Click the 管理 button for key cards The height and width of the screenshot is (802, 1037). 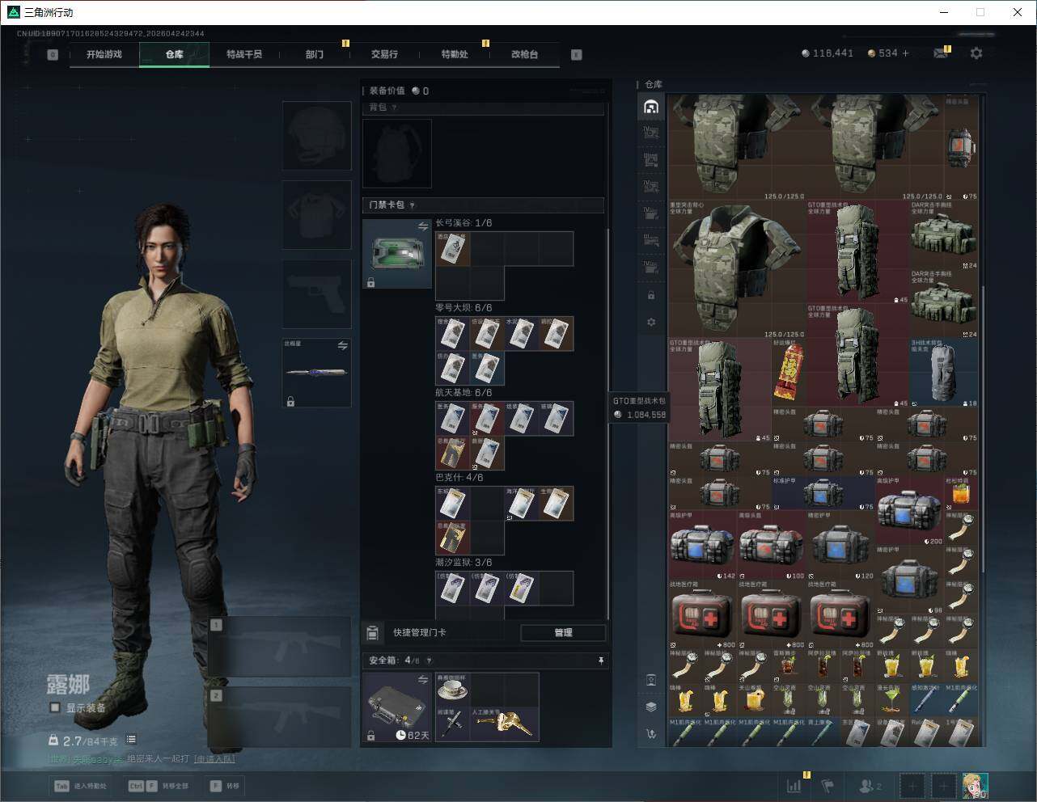click(x=563, y=632)
